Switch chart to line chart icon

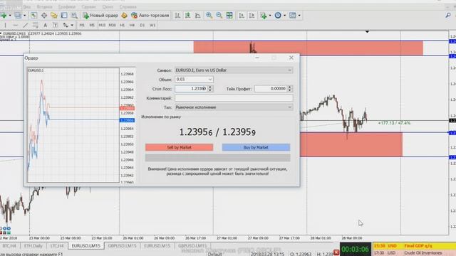coord(198,16)
